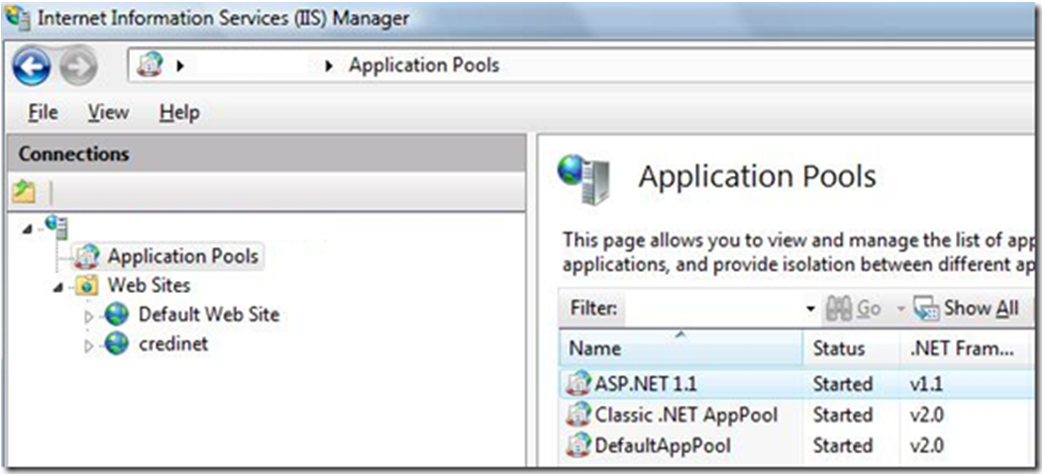Select the ASP.NET 1.1 application pool
1045x475 pixels.
coord(795,384)
